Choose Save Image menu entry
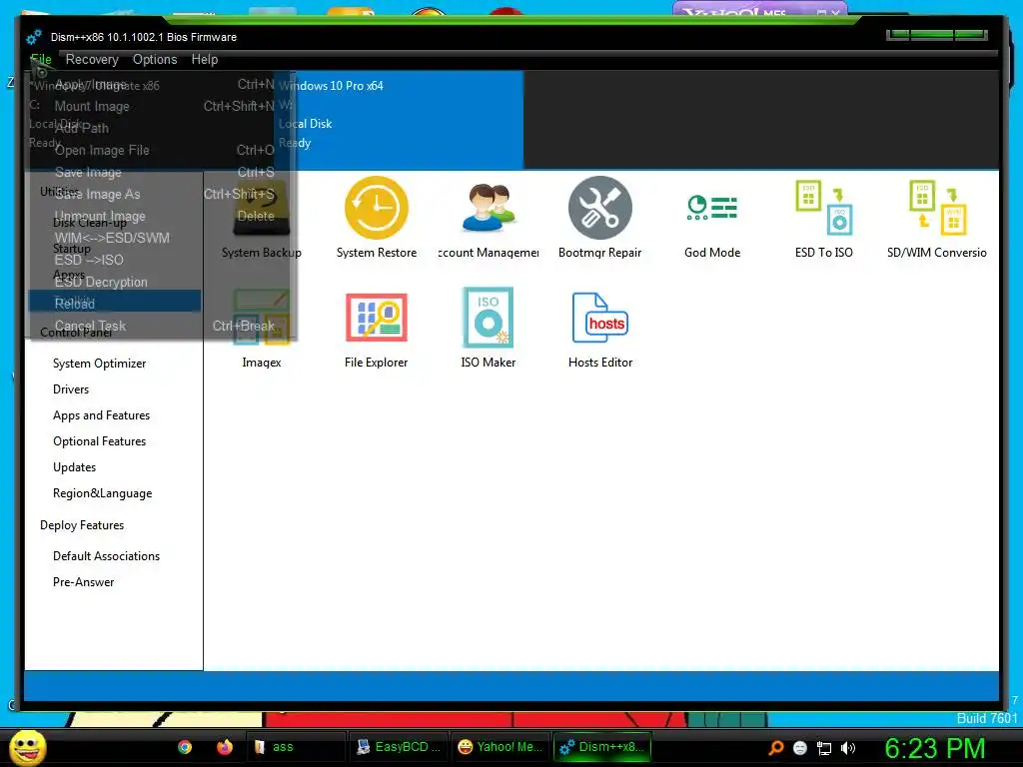1023x767 pixels. (x=161, y=172)
